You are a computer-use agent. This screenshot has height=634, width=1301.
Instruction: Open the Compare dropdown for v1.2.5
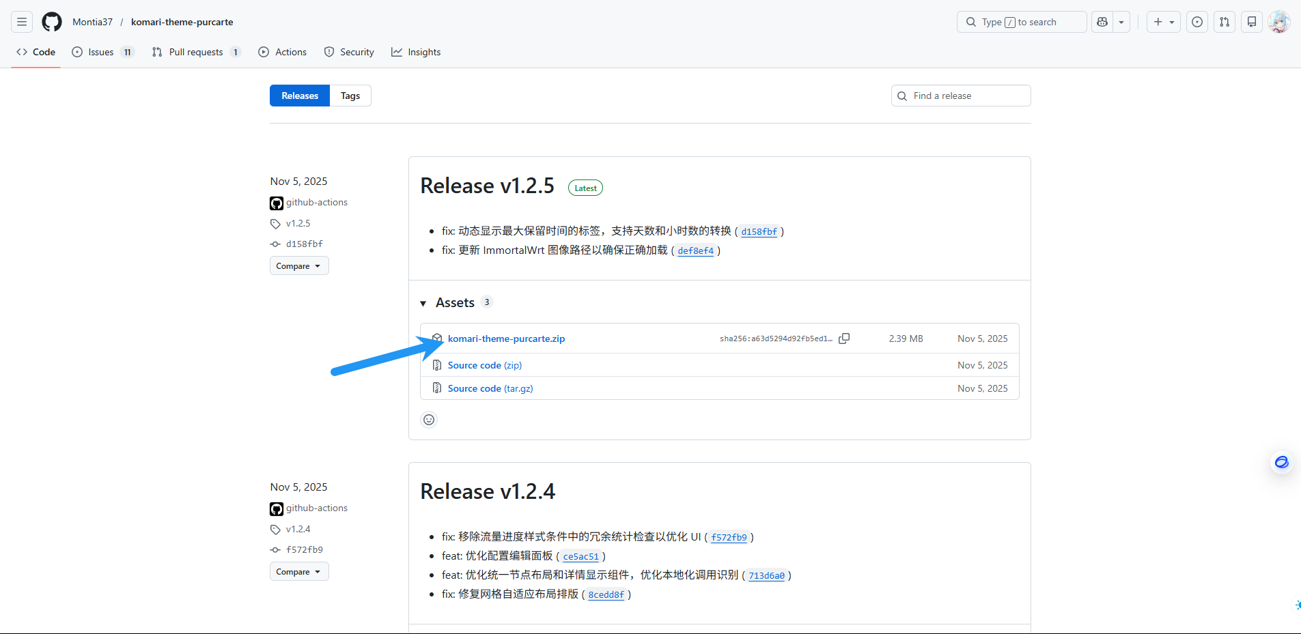299,266
